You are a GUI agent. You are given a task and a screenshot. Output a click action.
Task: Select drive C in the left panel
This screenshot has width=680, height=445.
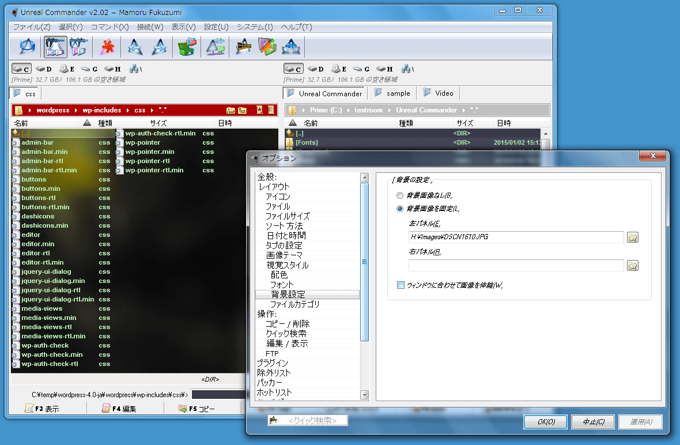point(21,69)
